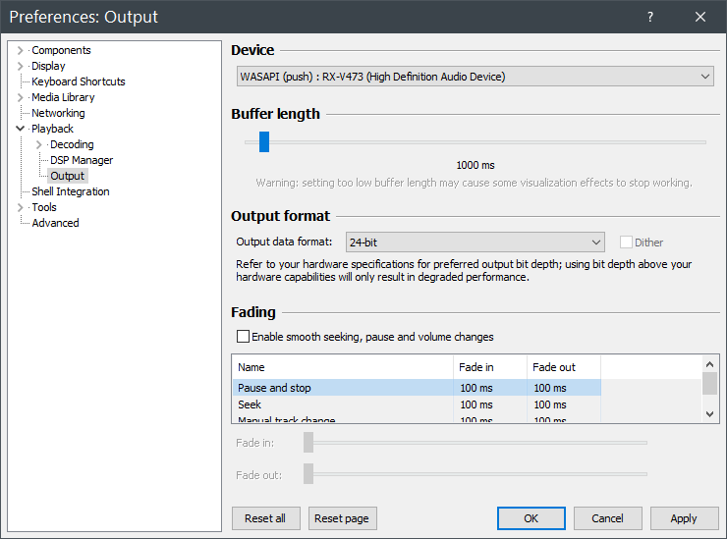Click the Reset all button

click(x=265, y=518)
